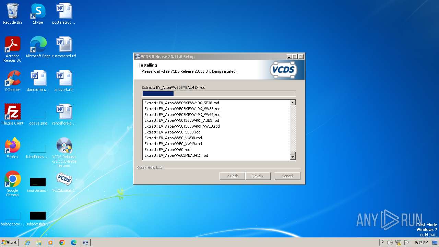
Task: Select log line EV_AirbaVW50_VW49.rod
Action: [173, 144]
